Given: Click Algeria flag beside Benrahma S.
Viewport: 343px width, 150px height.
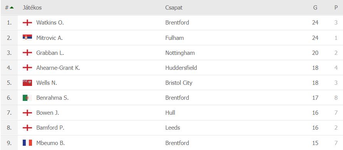Looking at the screenshot, I should click(27, 98).
